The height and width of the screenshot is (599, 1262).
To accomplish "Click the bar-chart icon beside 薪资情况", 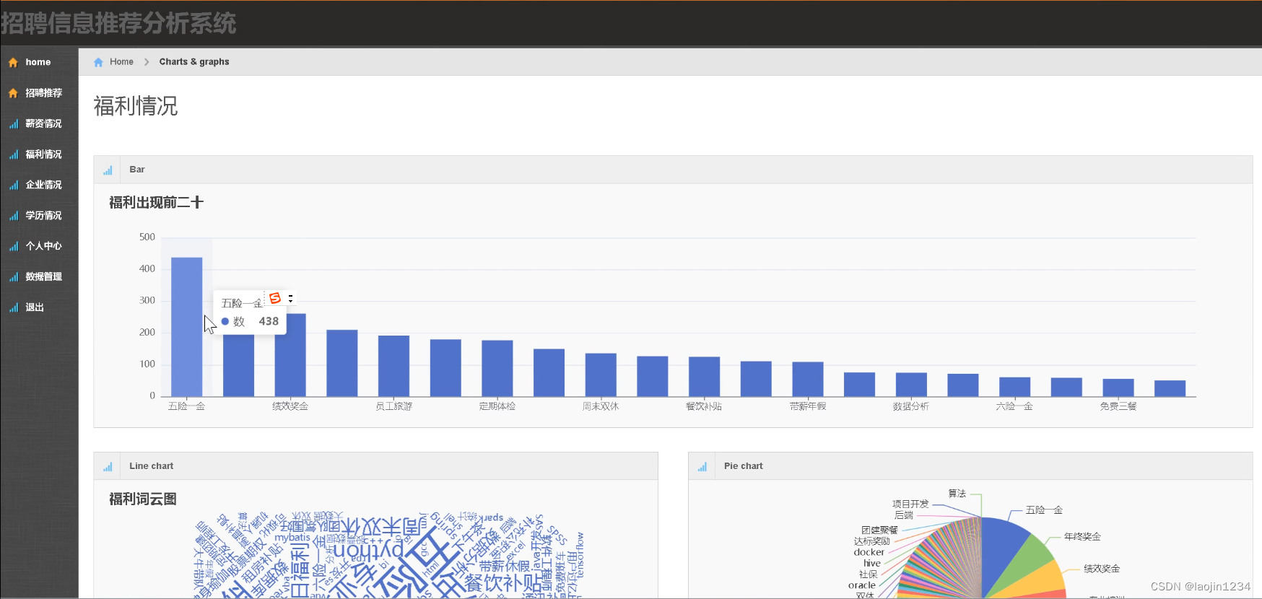I will pyautogui.click(x=14, y=124).
